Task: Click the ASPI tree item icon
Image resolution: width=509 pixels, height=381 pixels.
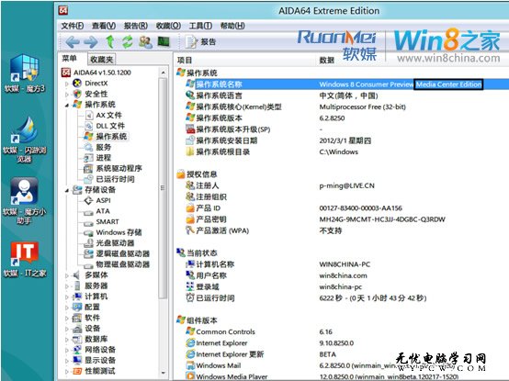Action: 88,200
